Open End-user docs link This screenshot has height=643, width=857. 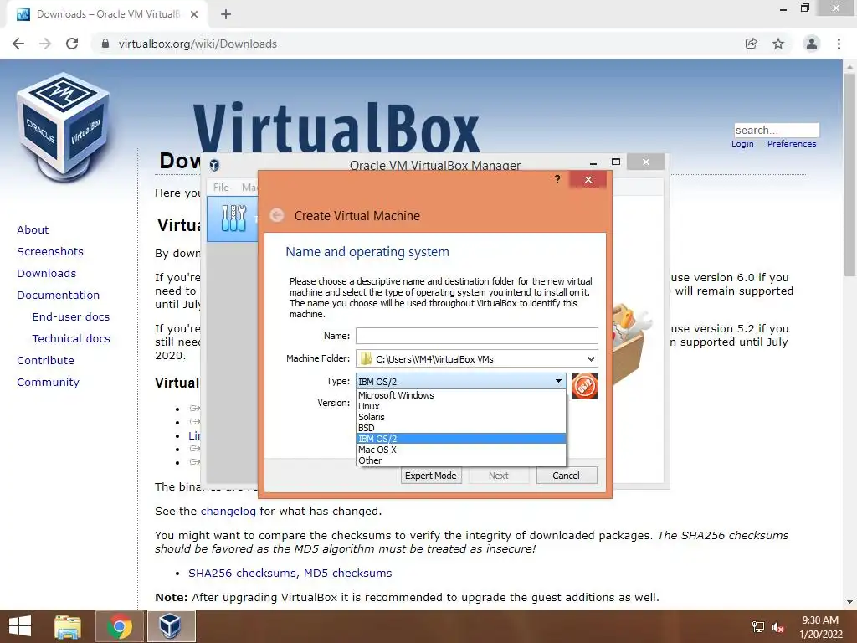71,317
